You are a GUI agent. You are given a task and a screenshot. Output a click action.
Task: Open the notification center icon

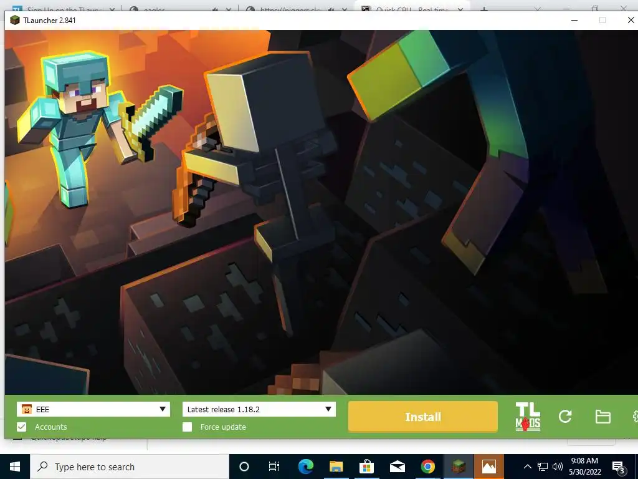pos(619,467)
